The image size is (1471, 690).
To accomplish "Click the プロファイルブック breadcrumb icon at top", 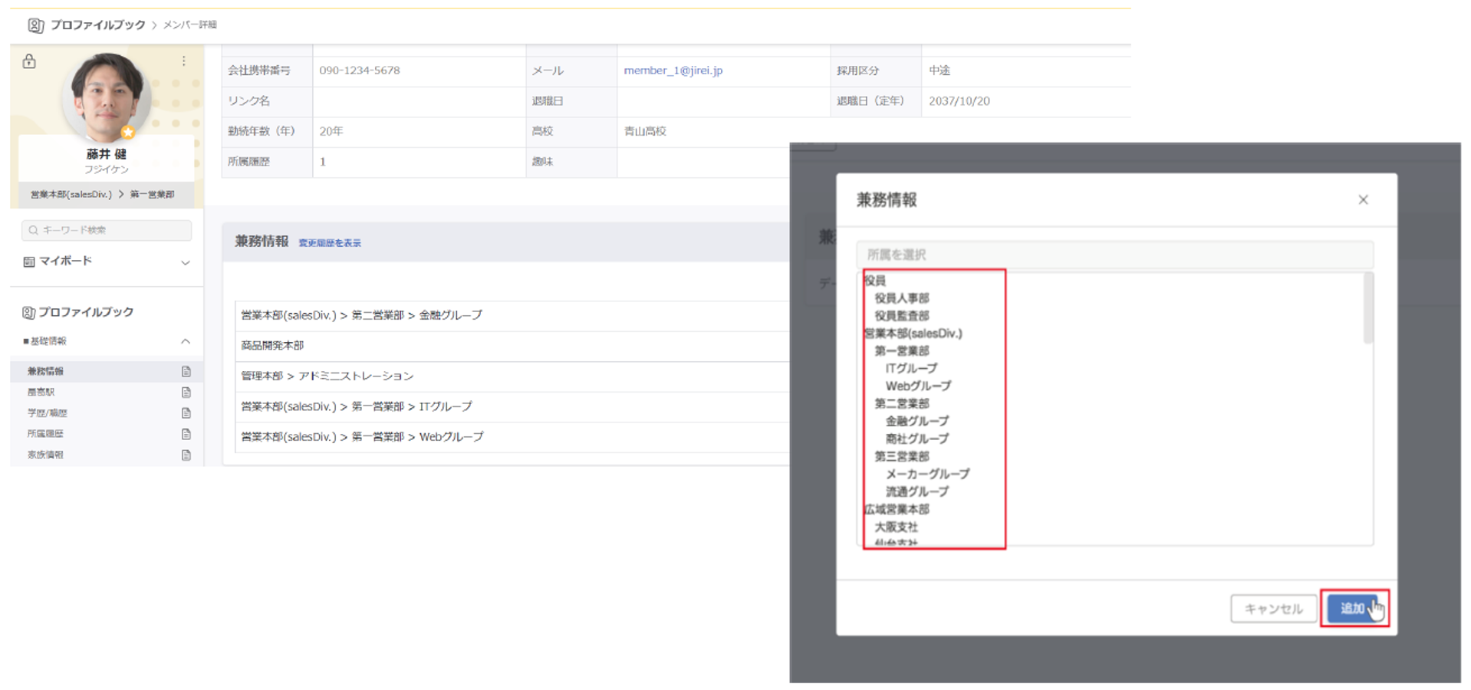I will coord(35,25).
